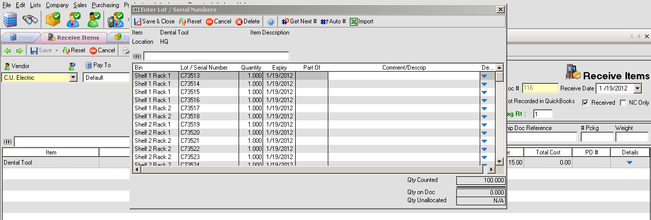Open the Company menu
Viewport: 651px width, 220px height.
coord(57,5)
